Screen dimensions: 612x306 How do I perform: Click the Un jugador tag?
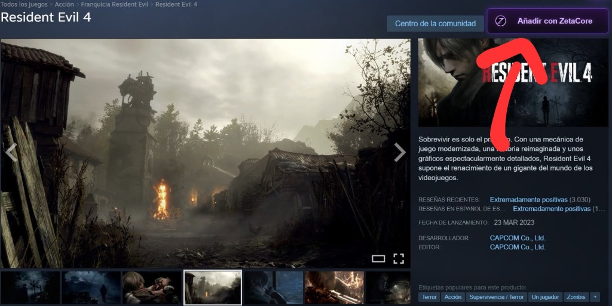(545, 297)
